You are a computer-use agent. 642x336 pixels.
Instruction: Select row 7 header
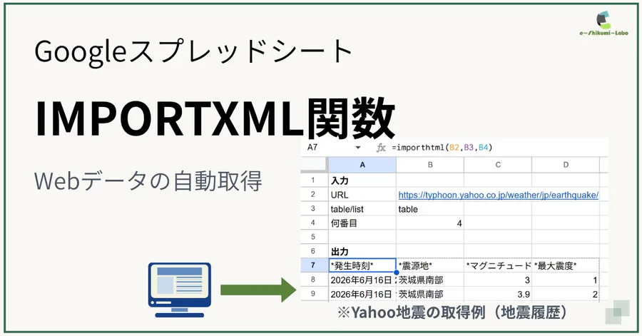coord(313,265)
